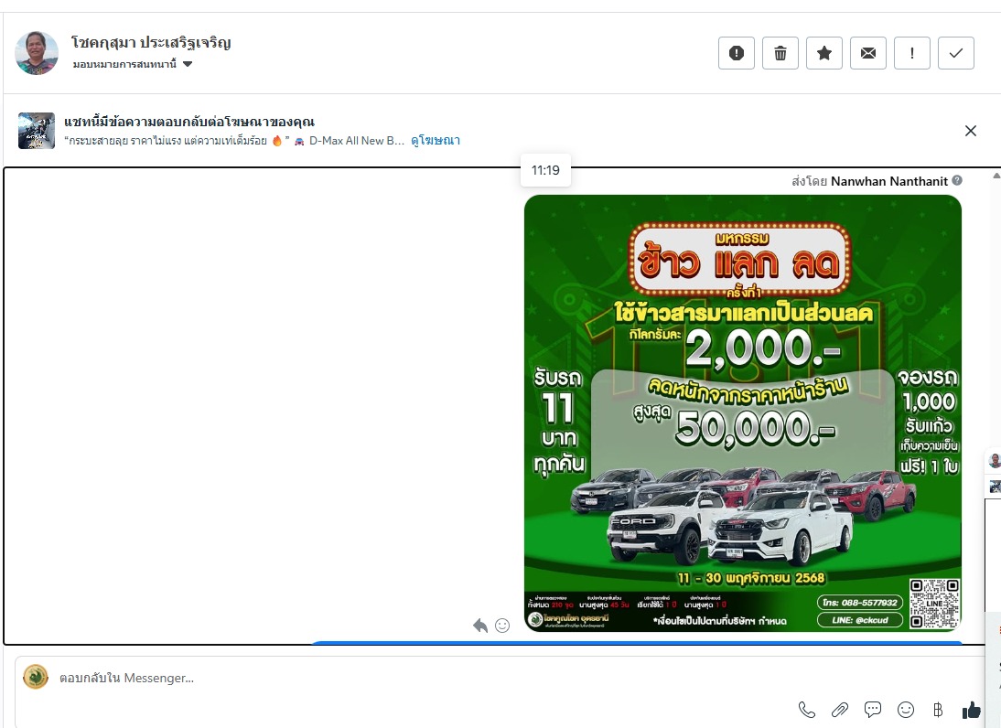Click the ad reply notice headline text

click(189, 122)
